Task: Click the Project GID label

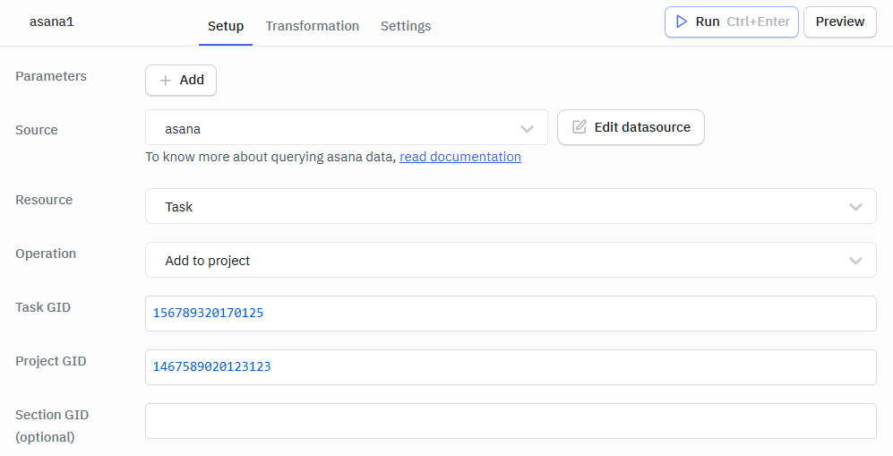Action: 51,361
